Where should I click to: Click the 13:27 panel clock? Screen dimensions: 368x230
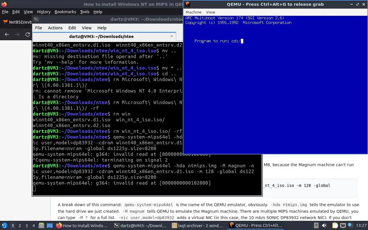[x=361, y=226]
